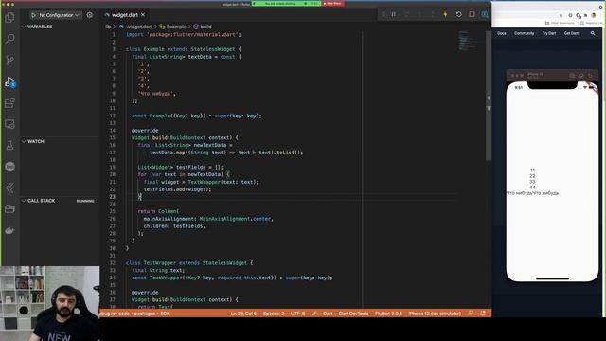Grab the debug toolbar drag handle
Viewport: 606px width, 341px height.
click(383, 14)
